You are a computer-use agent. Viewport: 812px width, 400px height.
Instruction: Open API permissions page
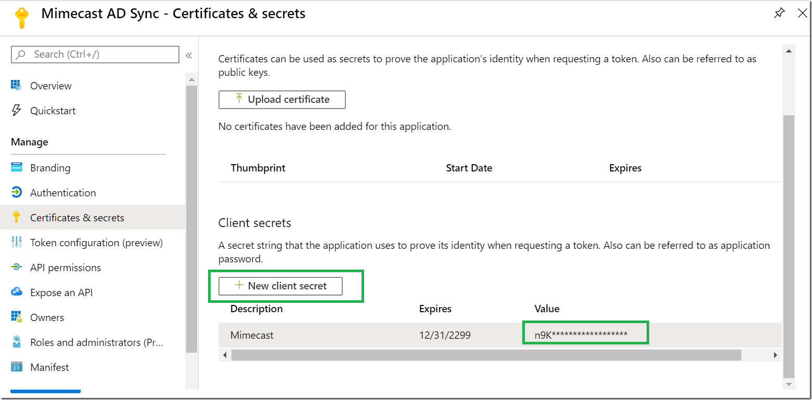(66, 268)
